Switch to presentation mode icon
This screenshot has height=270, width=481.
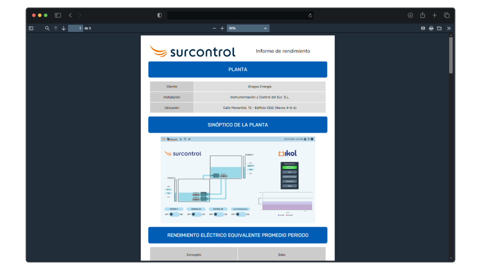point(423,28)
